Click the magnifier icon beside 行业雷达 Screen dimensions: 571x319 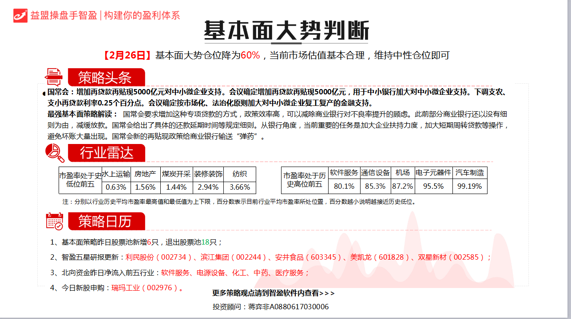(x=55, y=153)
